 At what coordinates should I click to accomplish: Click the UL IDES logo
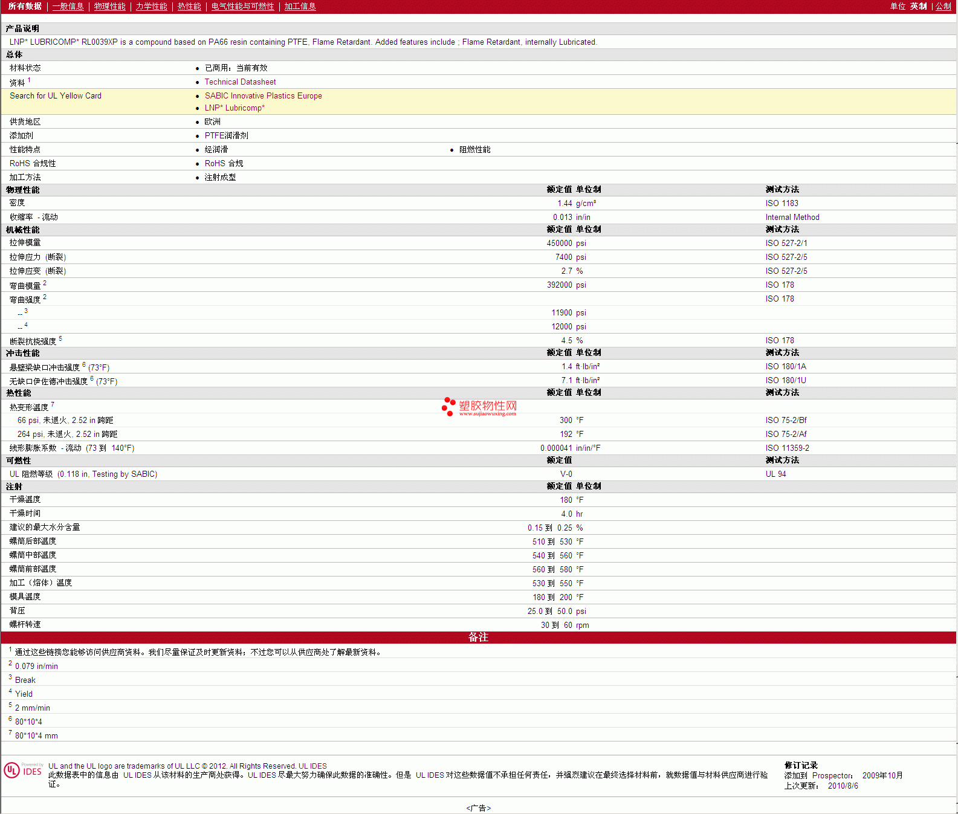tap(23, 770)
